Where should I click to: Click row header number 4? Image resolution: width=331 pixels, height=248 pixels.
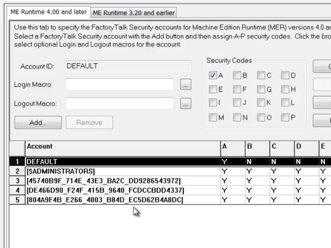[18, 190]
